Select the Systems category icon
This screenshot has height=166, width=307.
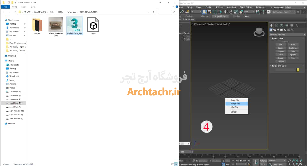[x=292, y=30]
